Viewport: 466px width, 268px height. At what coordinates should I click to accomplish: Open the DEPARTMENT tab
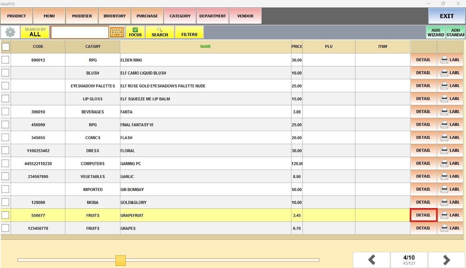[x=212, y=16]
